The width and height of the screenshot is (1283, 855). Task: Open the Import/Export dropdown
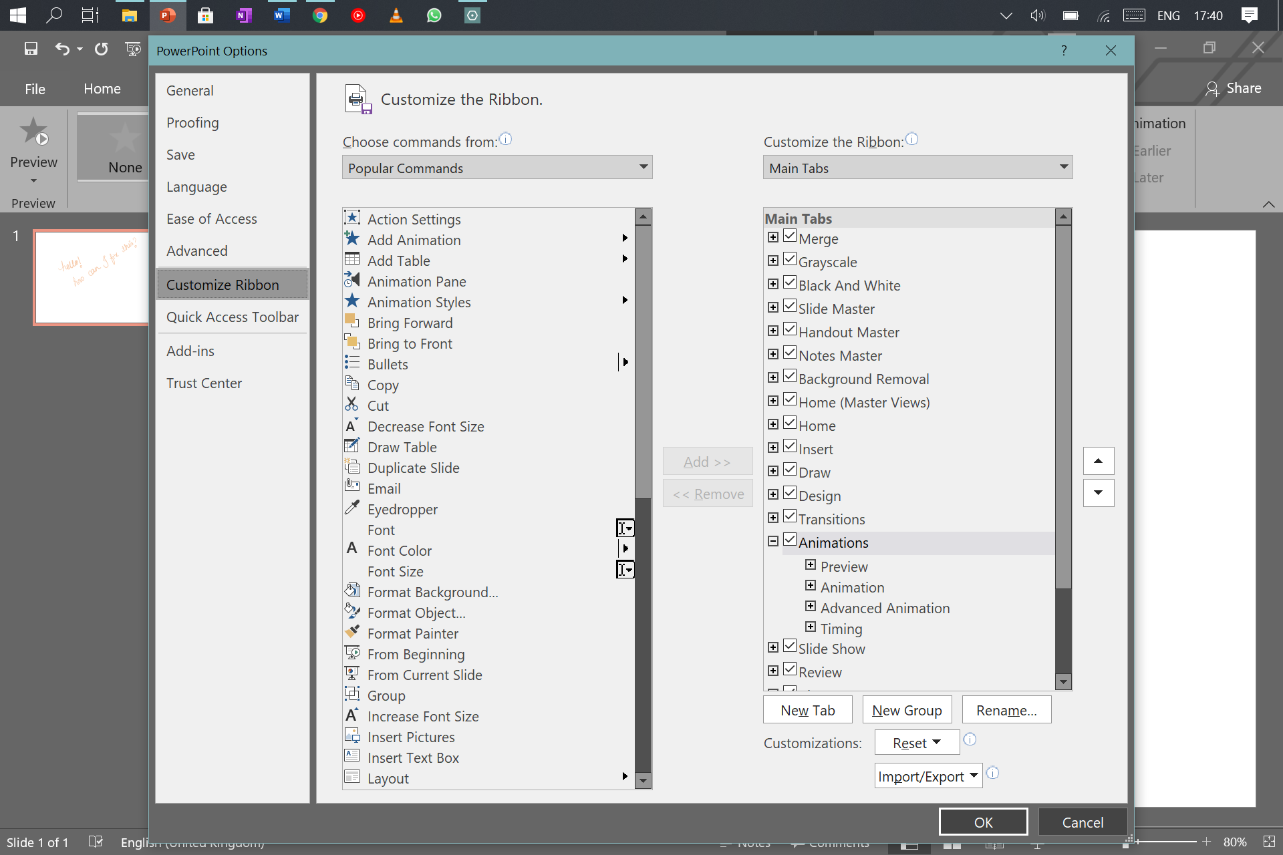click(928, 776)
